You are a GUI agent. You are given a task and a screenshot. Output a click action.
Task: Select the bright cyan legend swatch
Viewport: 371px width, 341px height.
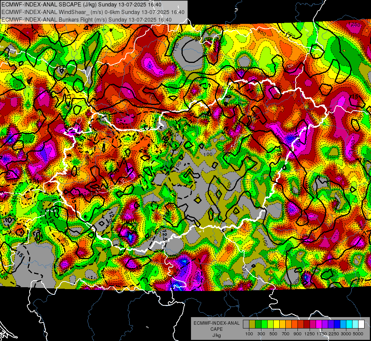(x=349, y=324)
